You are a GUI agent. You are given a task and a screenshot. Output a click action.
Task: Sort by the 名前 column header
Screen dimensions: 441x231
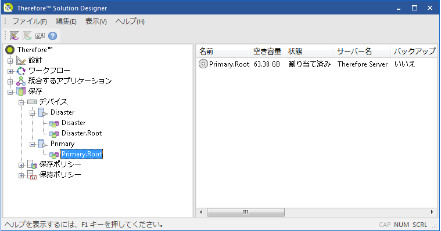click(223, 52)
